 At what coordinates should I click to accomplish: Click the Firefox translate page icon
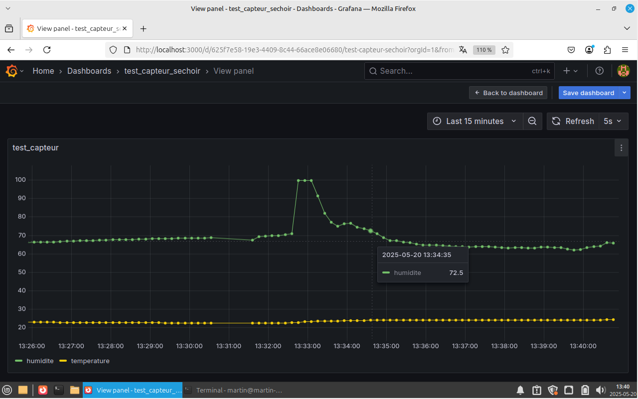(x=463, y=50)
